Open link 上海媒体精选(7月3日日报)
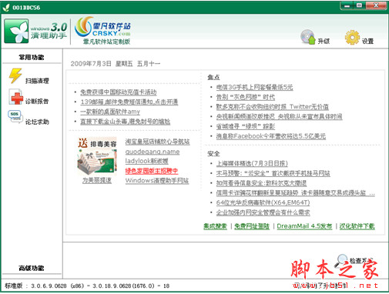Image resolution: width=389 pixels, height=294 pixels. 252,163
